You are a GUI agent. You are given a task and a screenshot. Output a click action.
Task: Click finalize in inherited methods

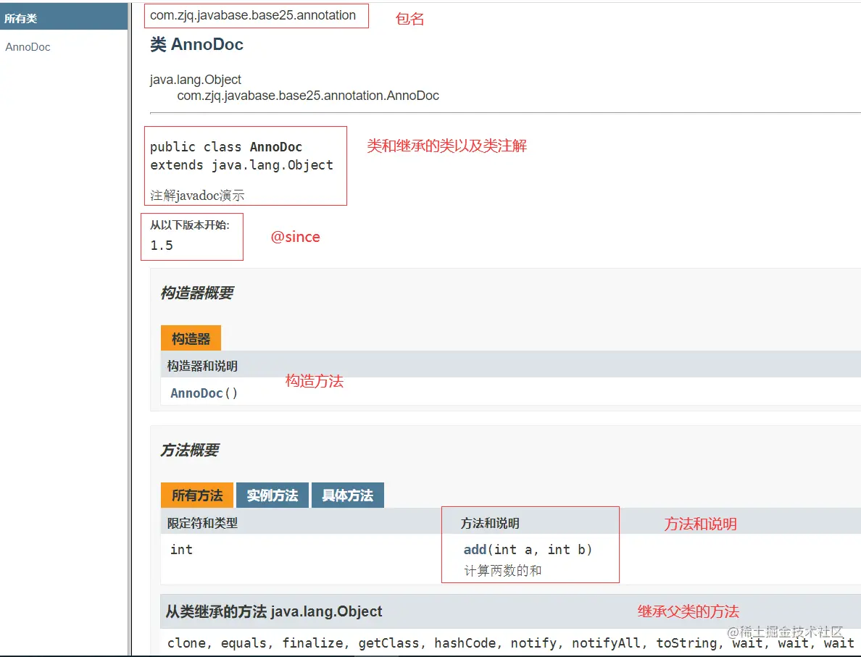click(x=312, y=643)
